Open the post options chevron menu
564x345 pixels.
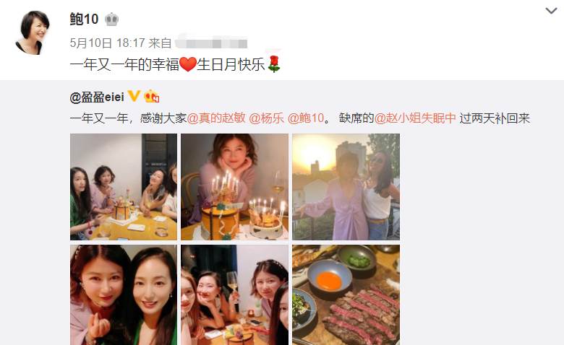(551, 11)
